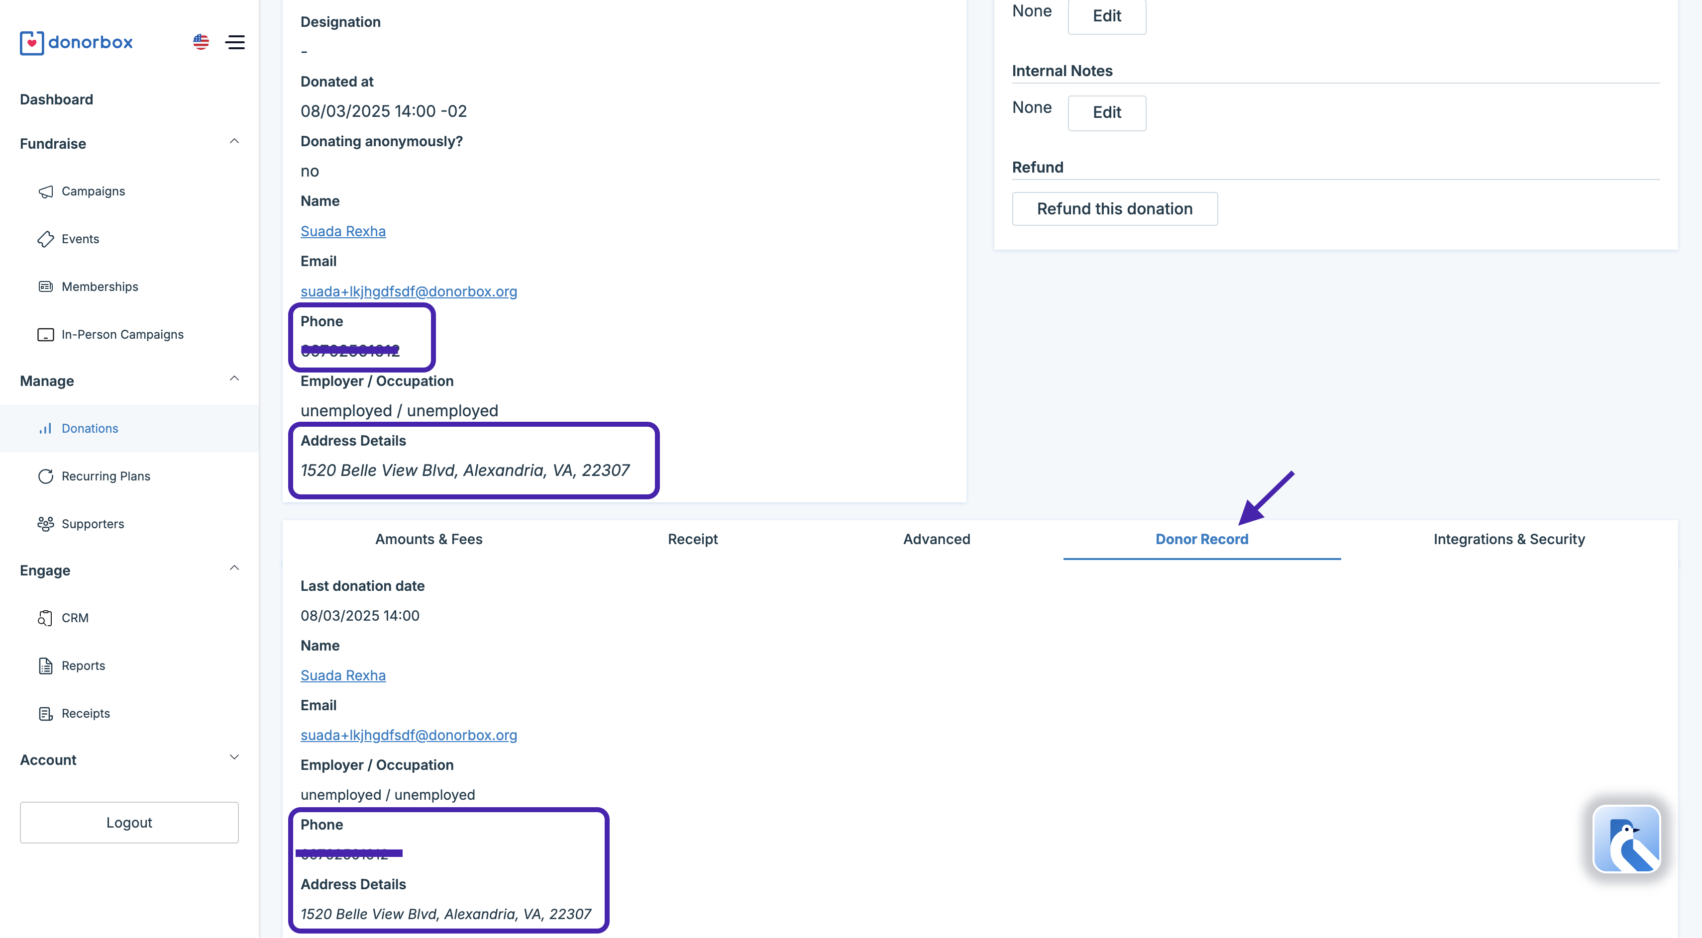Open the language flag selector
The width and height of the screenshot is (1702, 938).
click(201, 42)
